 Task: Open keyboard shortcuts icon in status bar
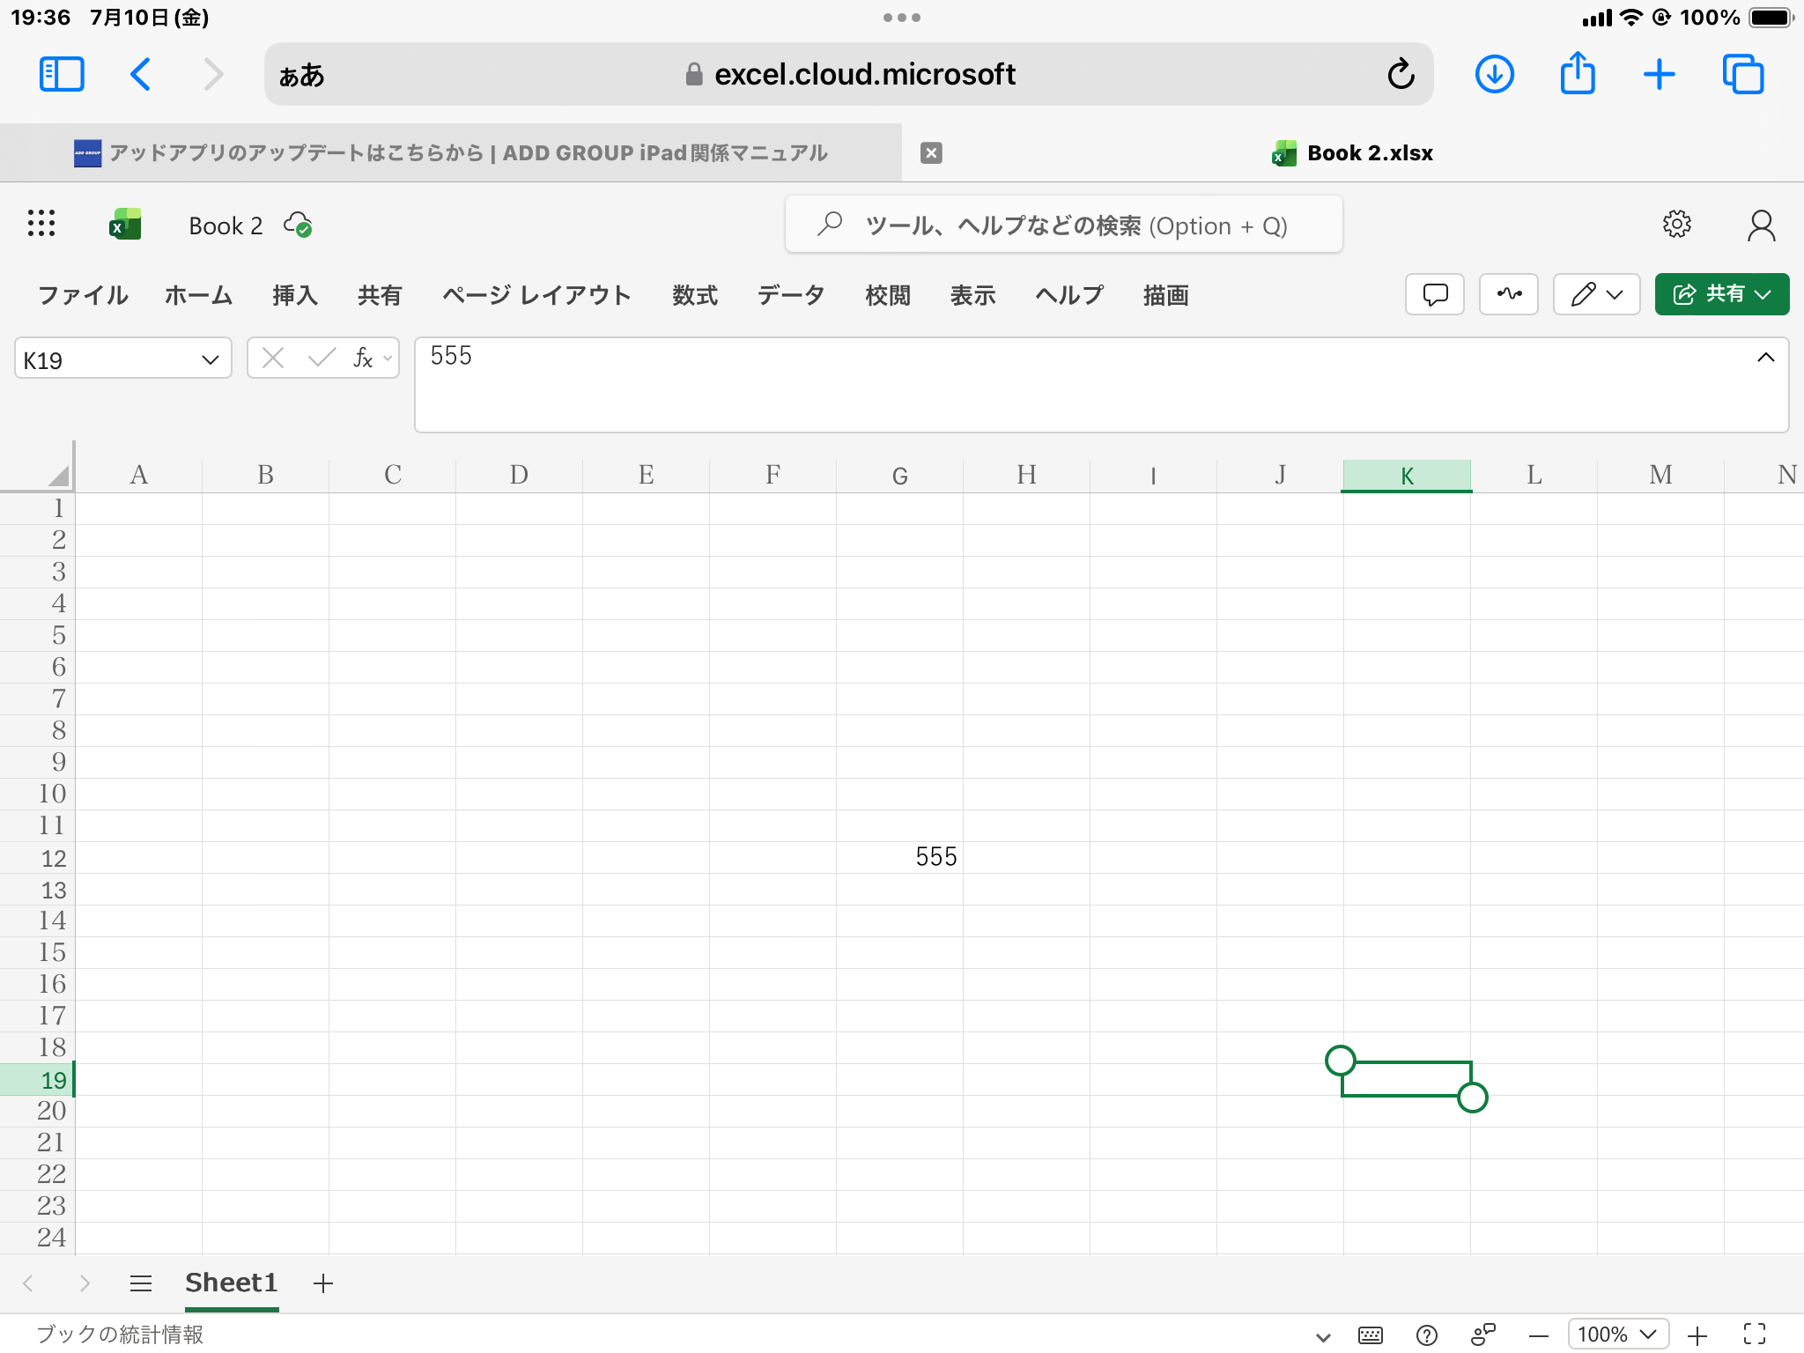[1371, 1335]
